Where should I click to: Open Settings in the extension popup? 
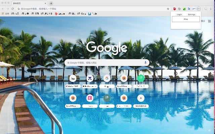coord(191,14)
